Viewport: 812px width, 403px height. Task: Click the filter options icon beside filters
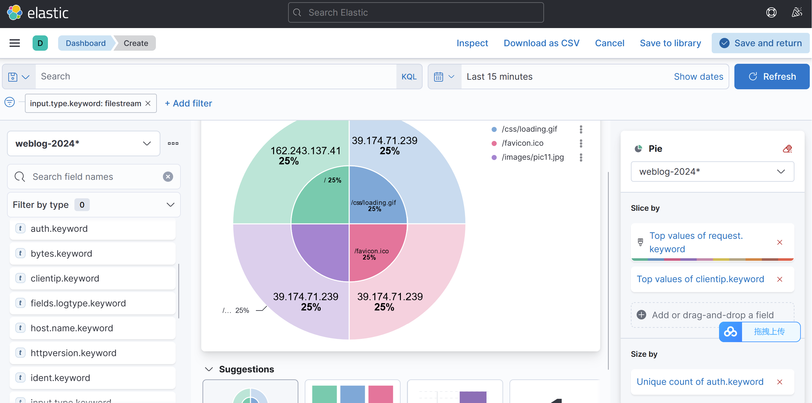(10, 102)
